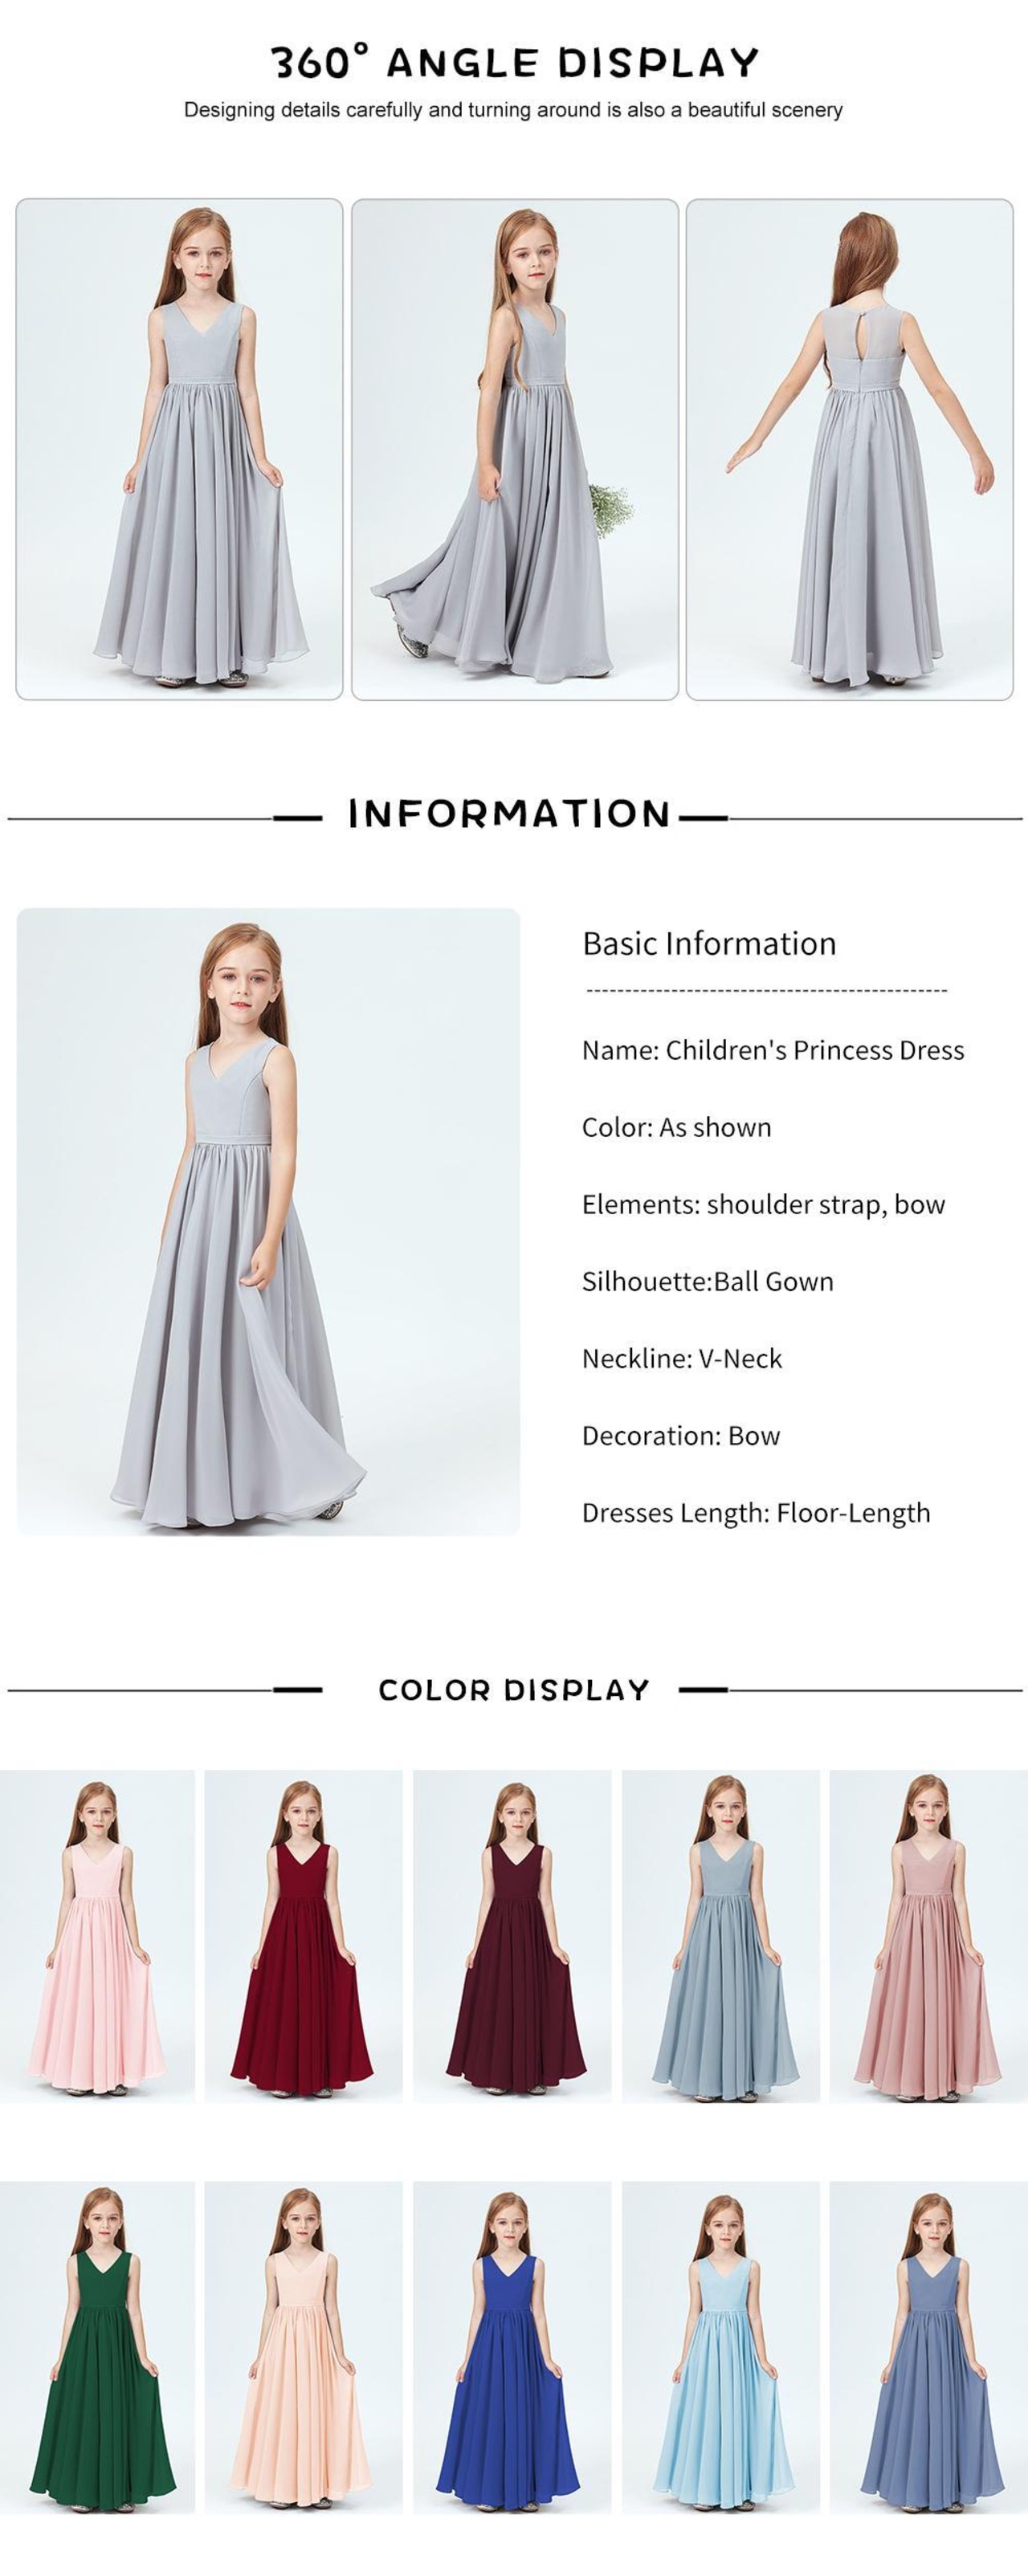Select the dusty rose dress color

(x=929, y=1935)
